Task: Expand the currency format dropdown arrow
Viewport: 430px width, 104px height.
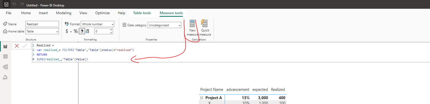Action: click(x=71, y=32)
